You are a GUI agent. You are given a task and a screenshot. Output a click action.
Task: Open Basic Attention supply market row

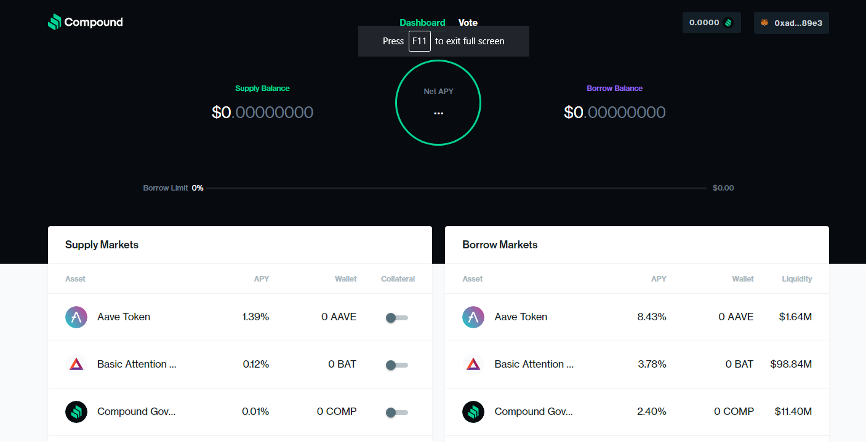[x=240, y=365]
